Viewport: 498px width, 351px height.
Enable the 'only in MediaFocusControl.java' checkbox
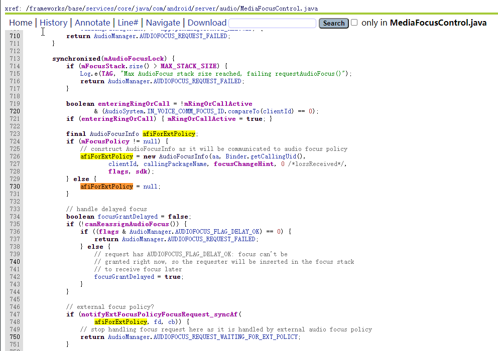click(x=354, y=23)
